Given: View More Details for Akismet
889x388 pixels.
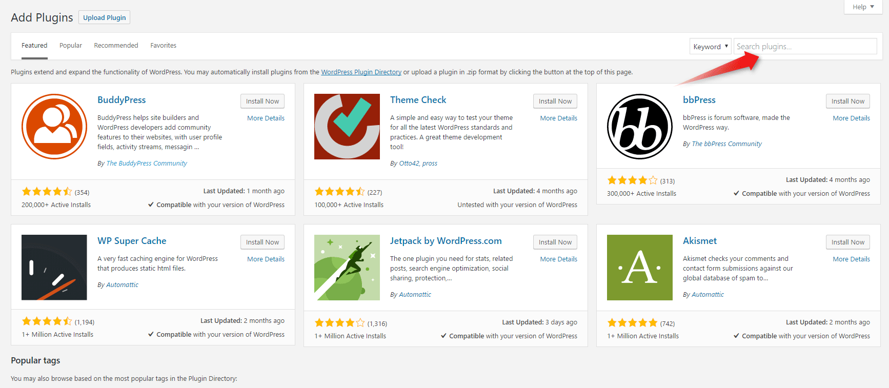Looking at the screenshot, I should point(851,259).
